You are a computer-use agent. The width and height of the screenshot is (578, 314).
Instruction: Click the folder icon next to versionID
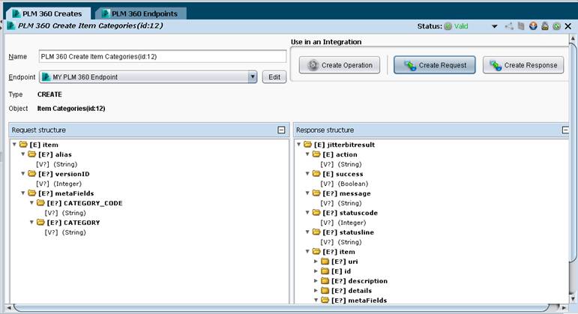[32, 174]
